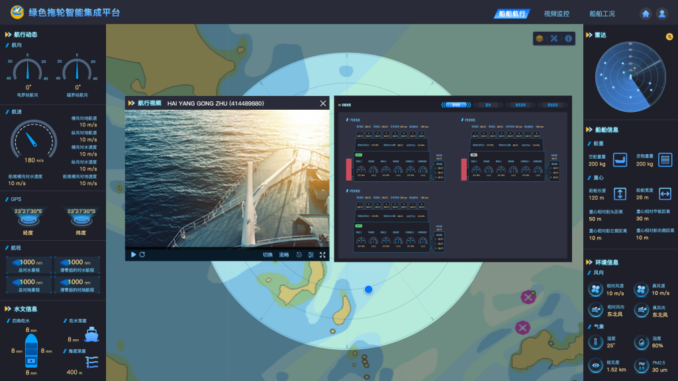Click the ship width horizontal arrow icon
678x381 pixels.
[x=665, y=194]
